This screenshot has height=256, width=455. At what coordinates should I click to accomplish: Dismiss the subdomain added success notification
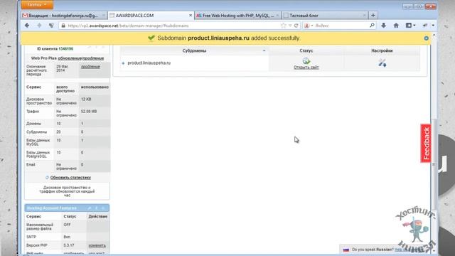(426, 38)
